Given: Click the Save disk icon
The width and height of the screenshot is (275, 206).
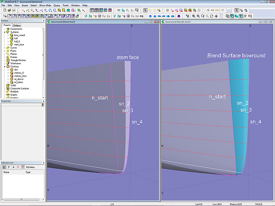Looking at the screenshot, I should [13, 10].
